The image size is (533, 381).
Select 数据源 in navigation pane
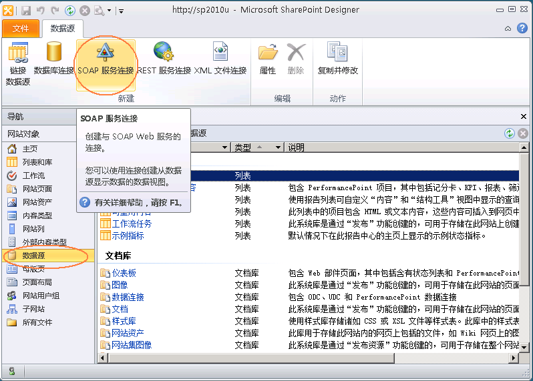click(48, 256)
